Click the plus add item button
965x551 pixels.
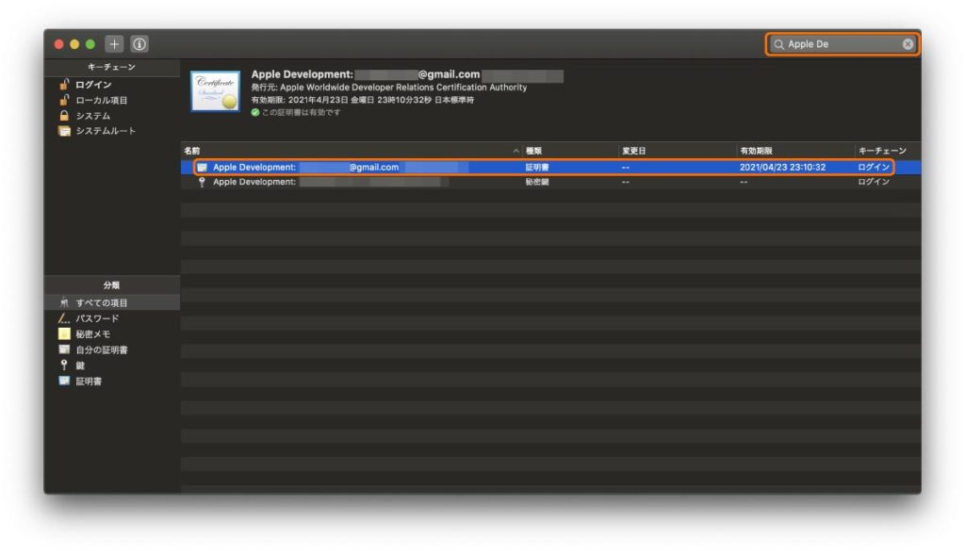pyautogui.click(x=114, y=44)
